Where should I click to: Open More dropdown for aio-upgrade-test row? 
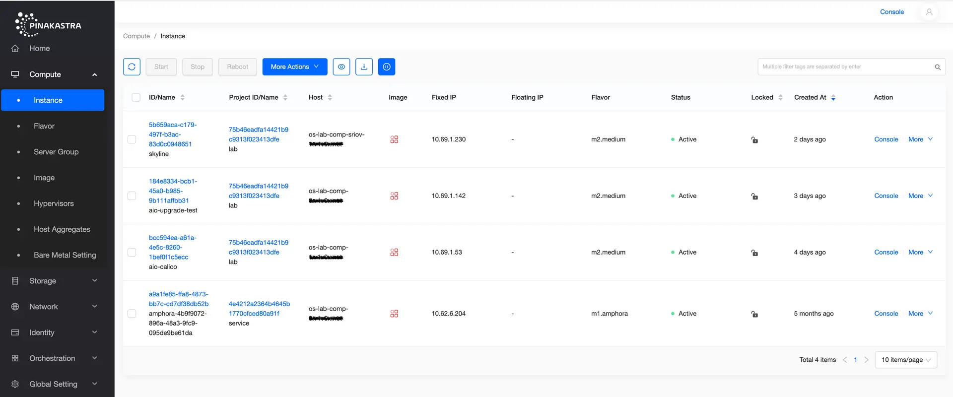920,196
